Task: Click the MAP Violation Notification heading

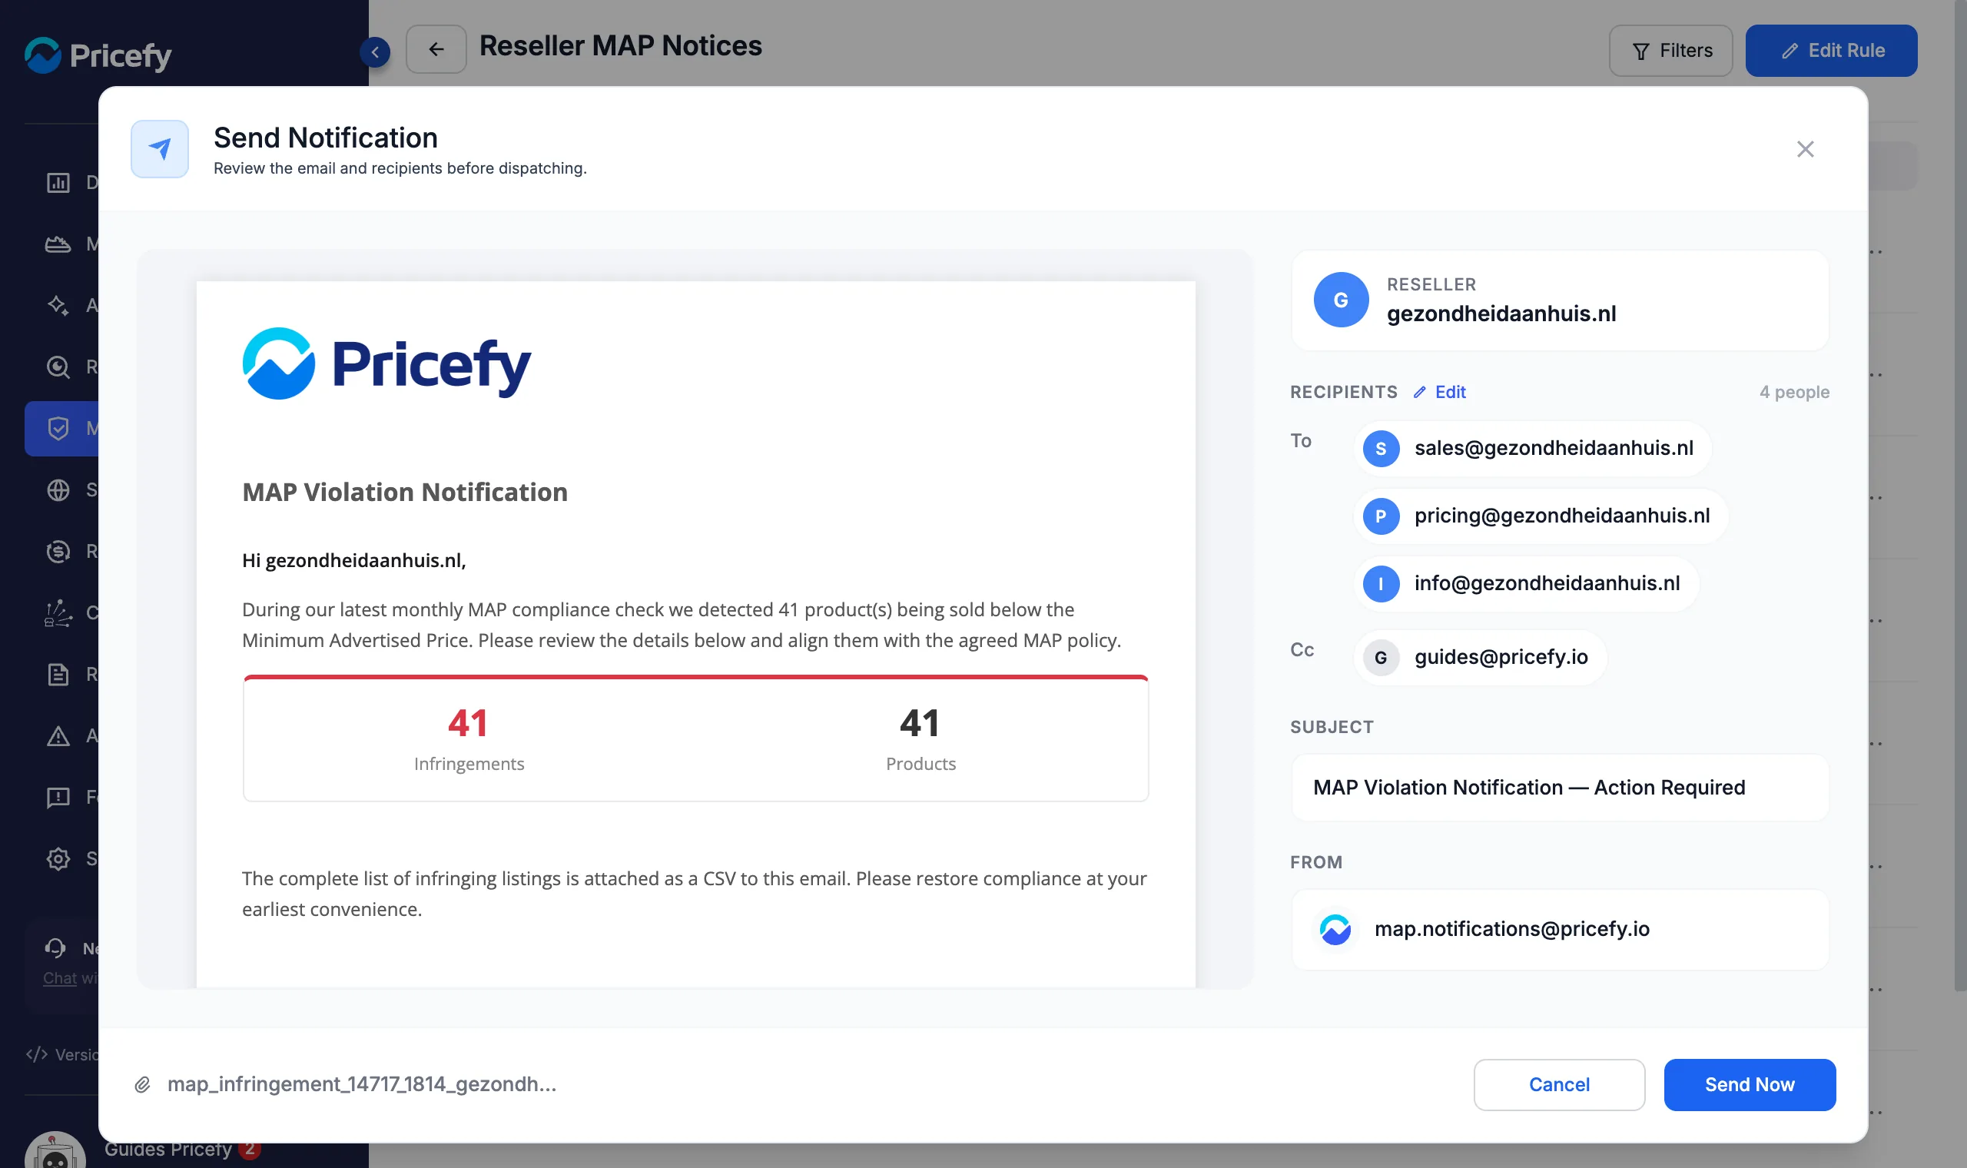Action: (404, 492)
